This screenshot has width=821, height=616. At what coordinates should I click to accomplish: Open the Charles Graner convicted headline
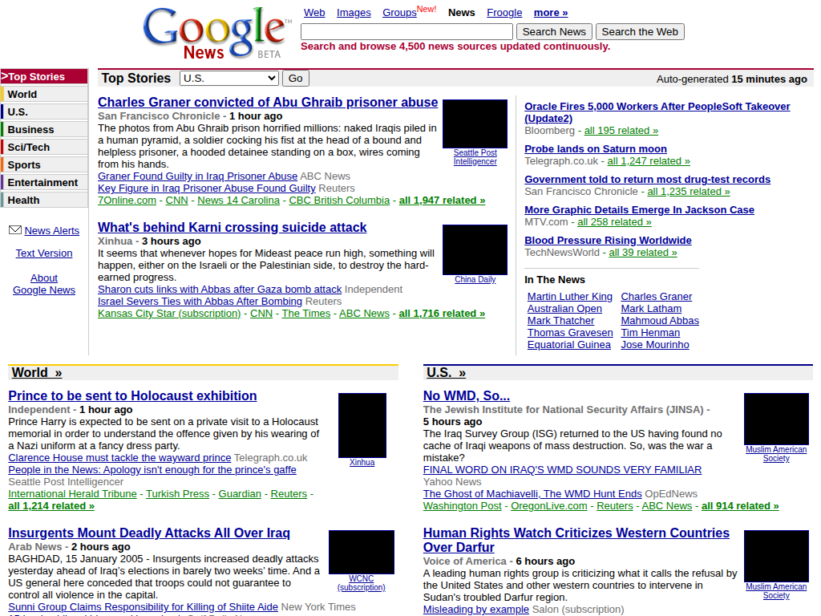[x=268, y=102]
